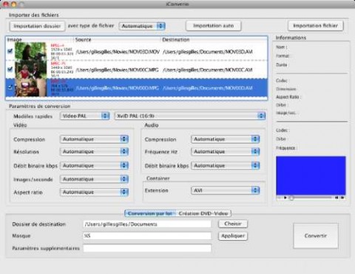This screenshot has height=274, width=355.
Task: Select the MOV00D.MPG thumbnail in highlighted row
Action: pyautogui.click(x=30, y=87)
